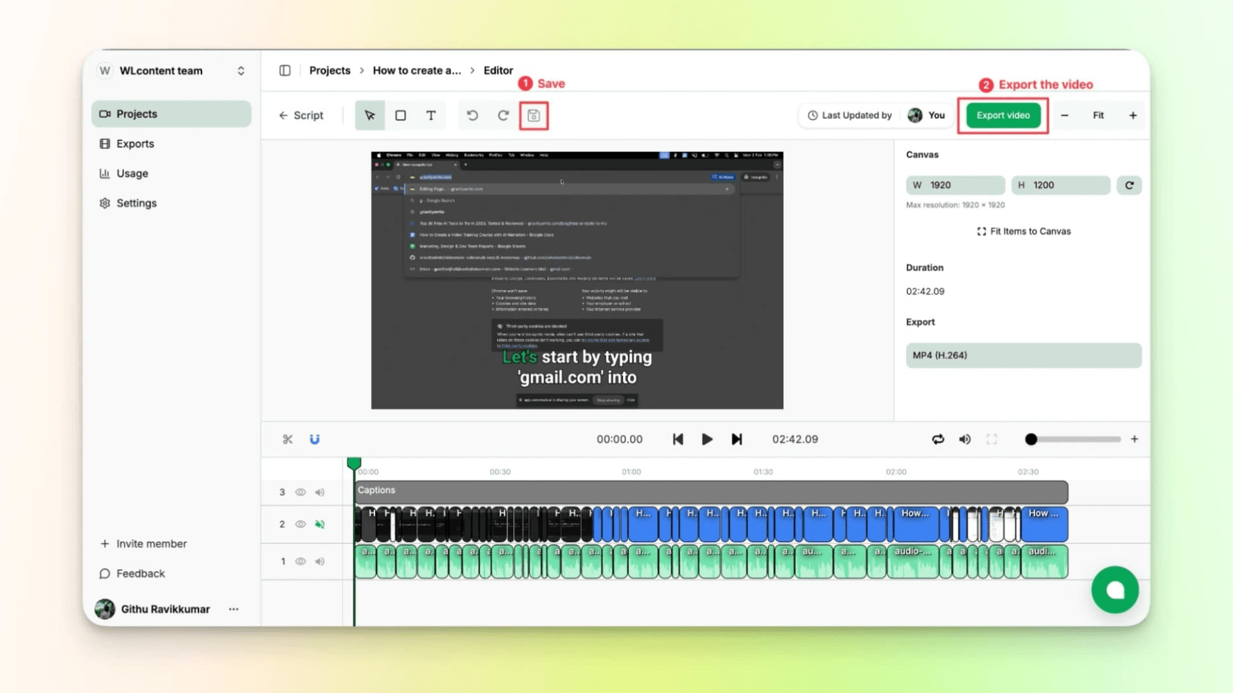Select the How... clip on track 2

pyautogui.click(x=915, y=524)
